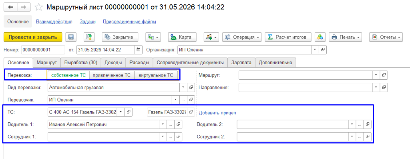Expand the Организация dropdown list

click(315, 49)
